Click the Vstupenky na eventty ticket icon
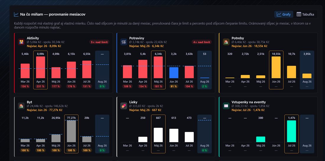This screenshot has height=161, width=325. coord(226,106)
